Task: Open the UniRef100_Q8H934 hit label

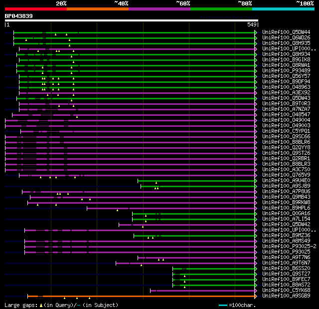Action: click(286, 54)
